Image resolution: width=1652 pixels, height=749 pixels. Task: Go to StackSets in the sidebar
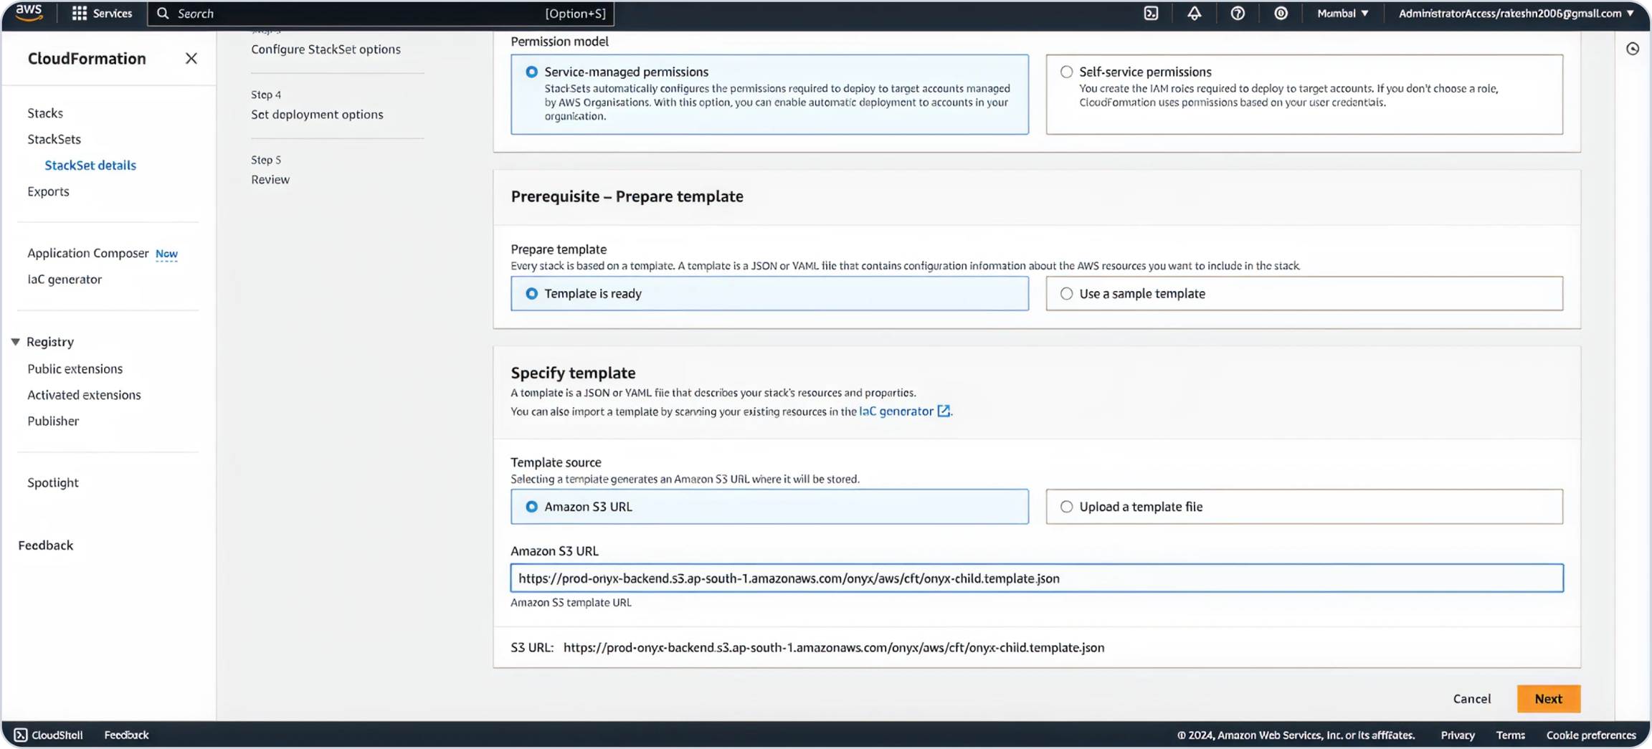tap(54, 139)
